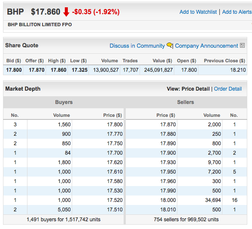
Task: Open Discuss in Community link
Action: click(137, 46)
